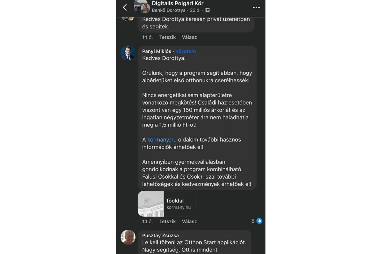Open the kormany.hu link preview thumbnail
This screenshot has height=254, width=384.
point(151,204)
